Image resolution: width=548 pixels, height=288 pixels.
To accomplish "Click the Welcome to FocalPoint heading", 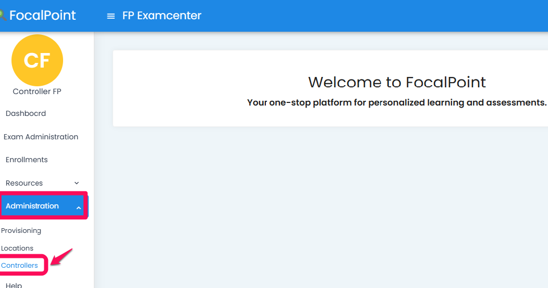I will [x=397, y=82].
